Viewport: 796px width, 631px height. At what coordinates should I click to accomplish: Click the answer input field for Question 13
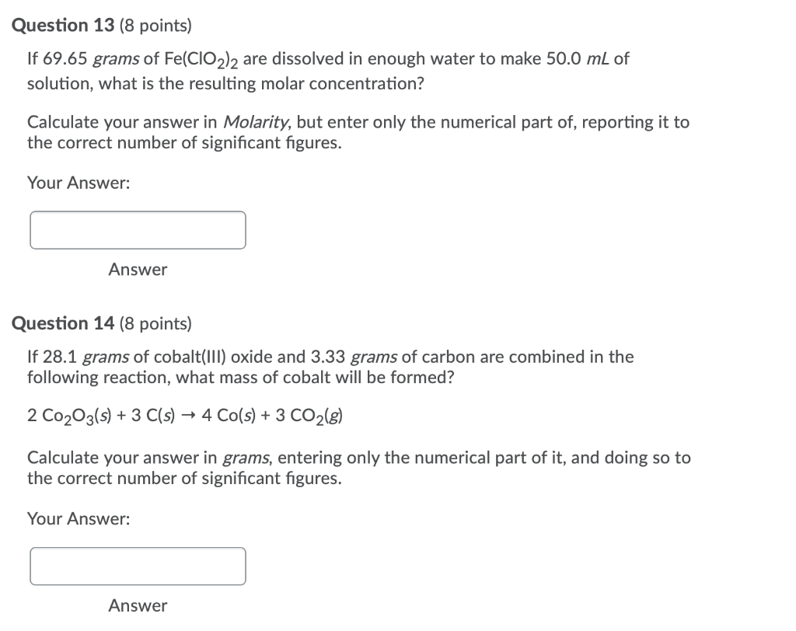tap(138, 229)
